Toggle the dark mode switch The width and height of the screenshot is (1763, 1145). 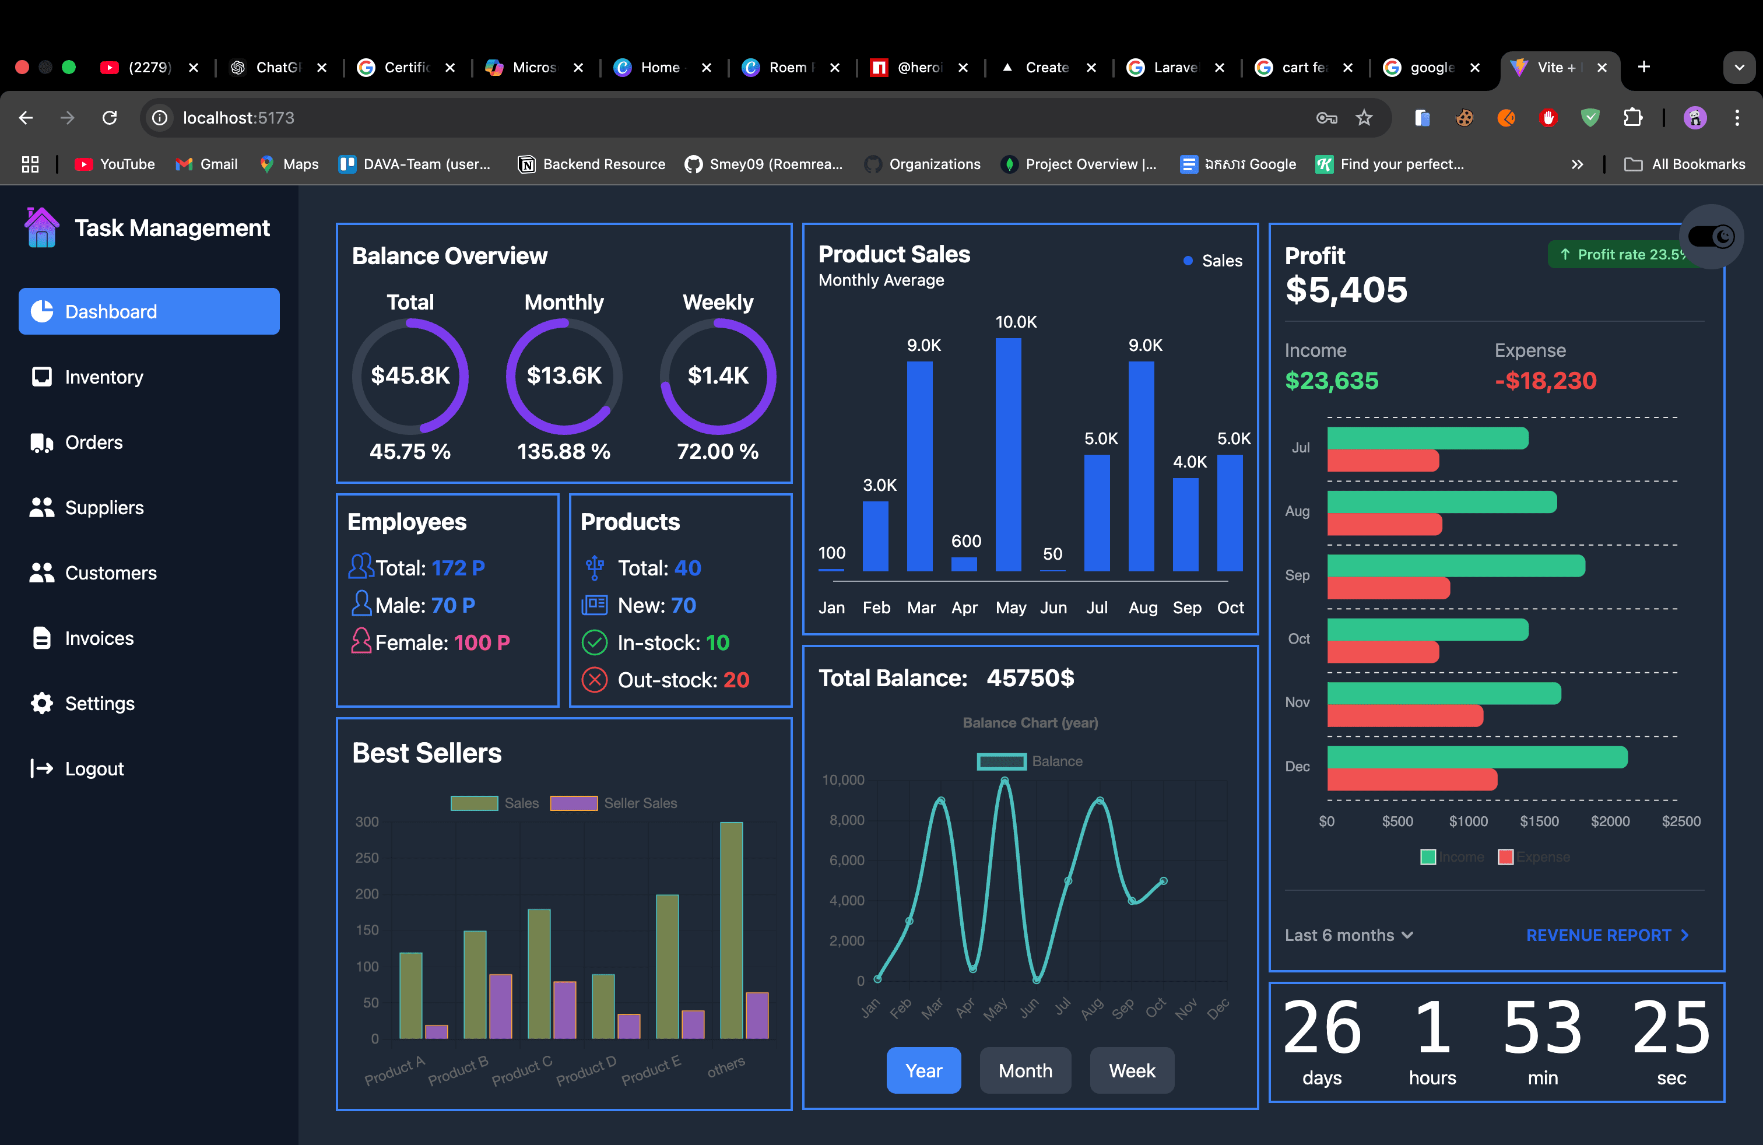[1711, 237]
